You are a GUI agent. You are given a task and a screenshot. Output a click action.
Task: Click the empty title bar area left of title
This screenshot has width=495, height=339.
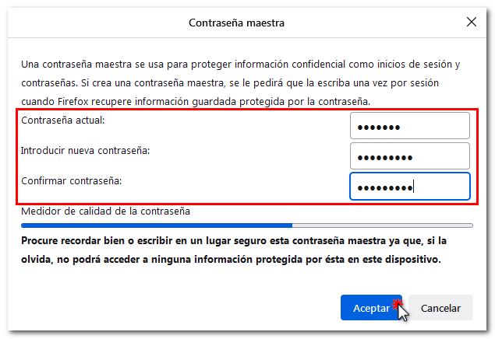click(94, 23)
